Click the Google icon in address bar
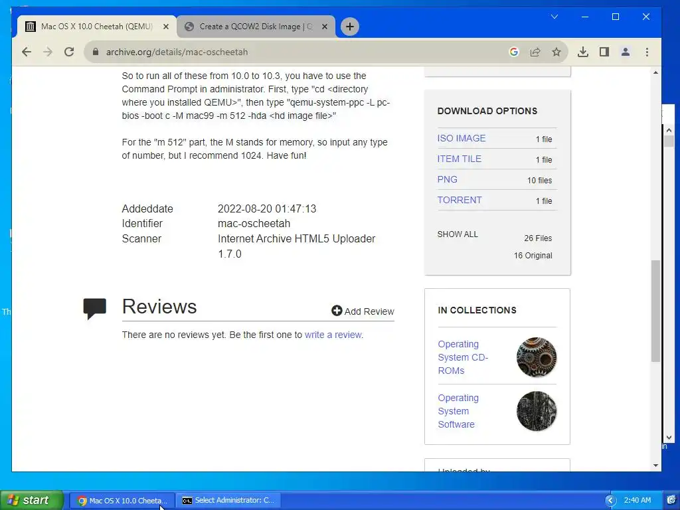680x510 pixels. coord(514,52)
